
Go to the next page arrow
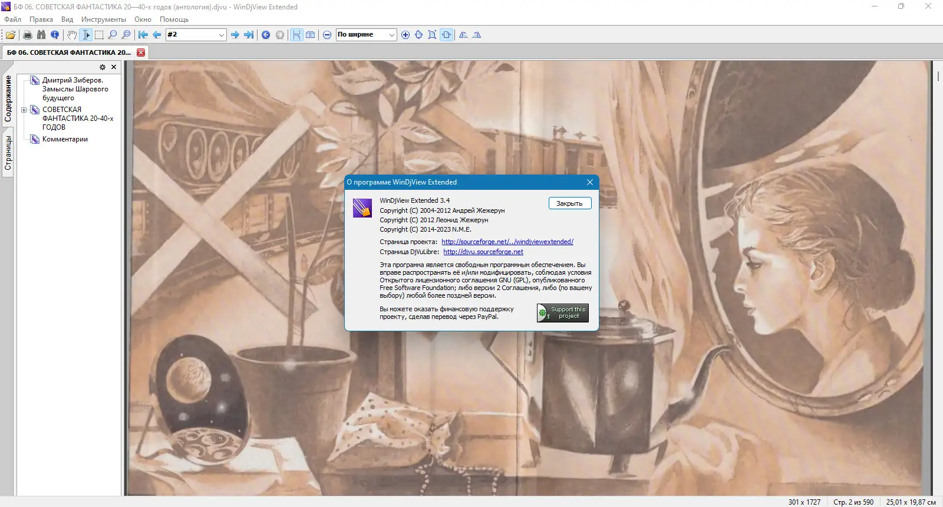(235, 35)
